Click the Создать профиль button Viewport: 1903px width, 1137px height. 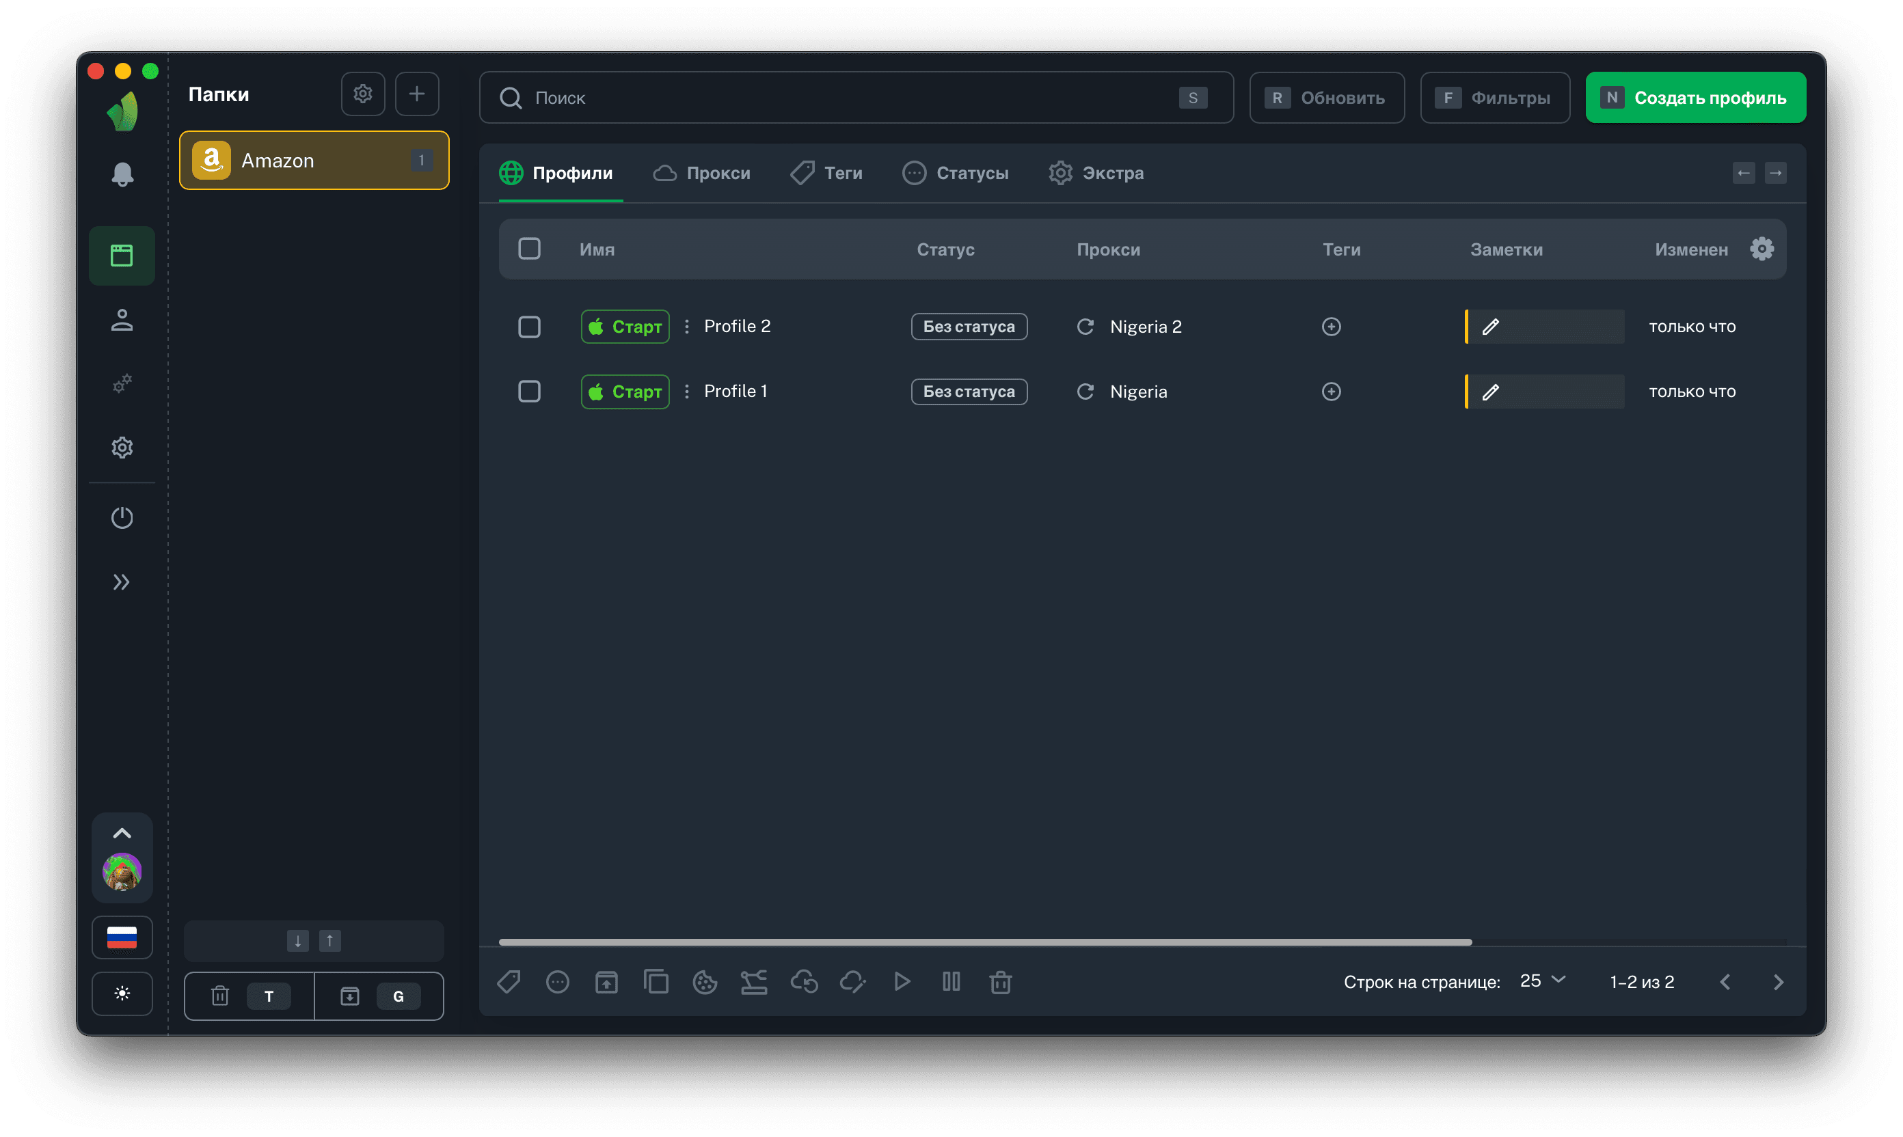pos(1695,97)
